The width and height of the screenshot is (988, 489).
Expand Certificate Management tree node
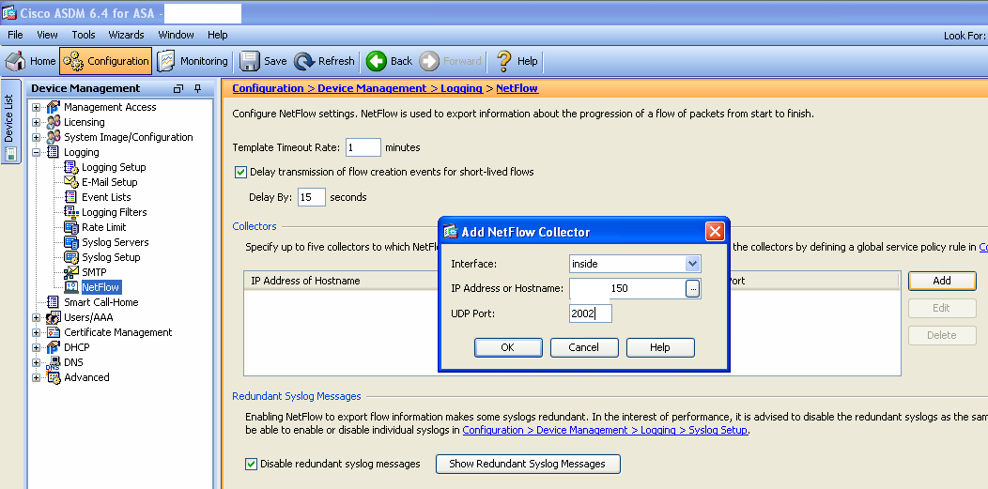pyautogui.click(x=37, y=332)
